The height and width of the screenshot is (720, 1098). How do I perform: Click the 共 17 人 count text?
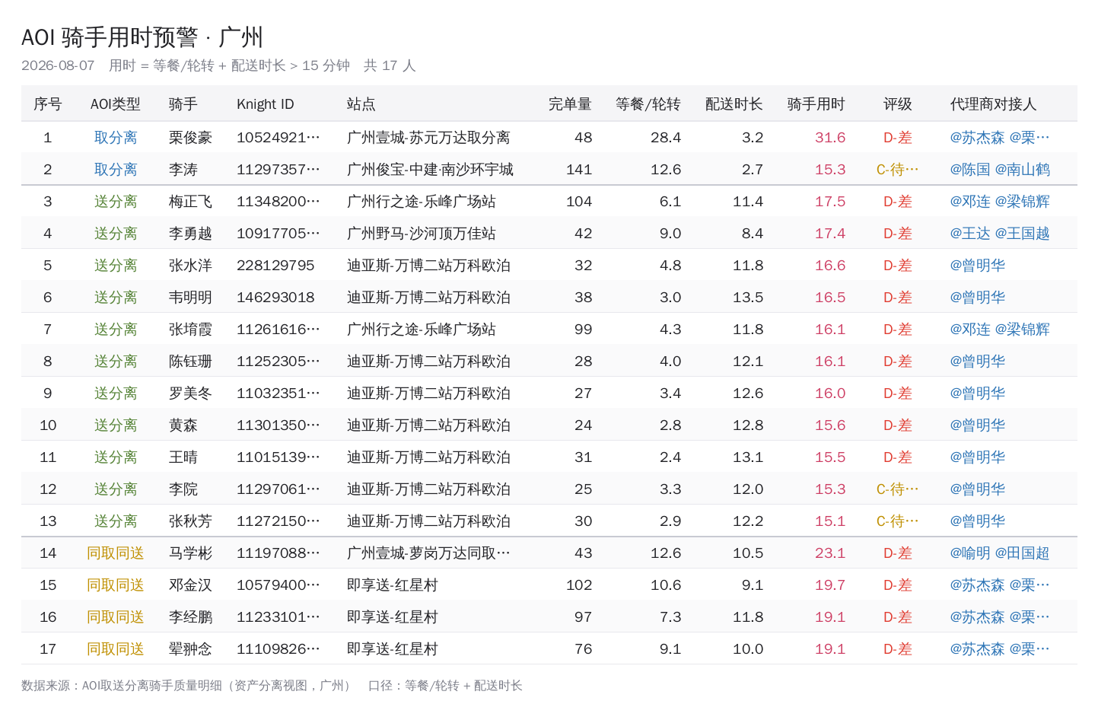pos(390,65)
